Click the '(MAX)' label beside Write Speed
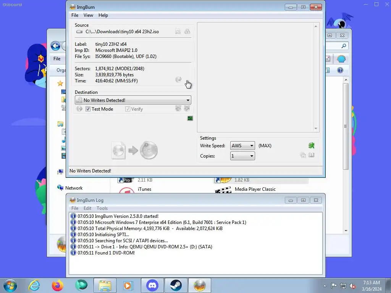 pyautogui.click(x=265, y=145)
